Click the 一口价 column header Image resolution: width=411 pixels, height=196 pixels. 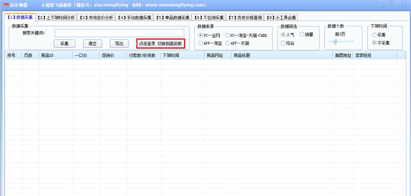point(86,56)
